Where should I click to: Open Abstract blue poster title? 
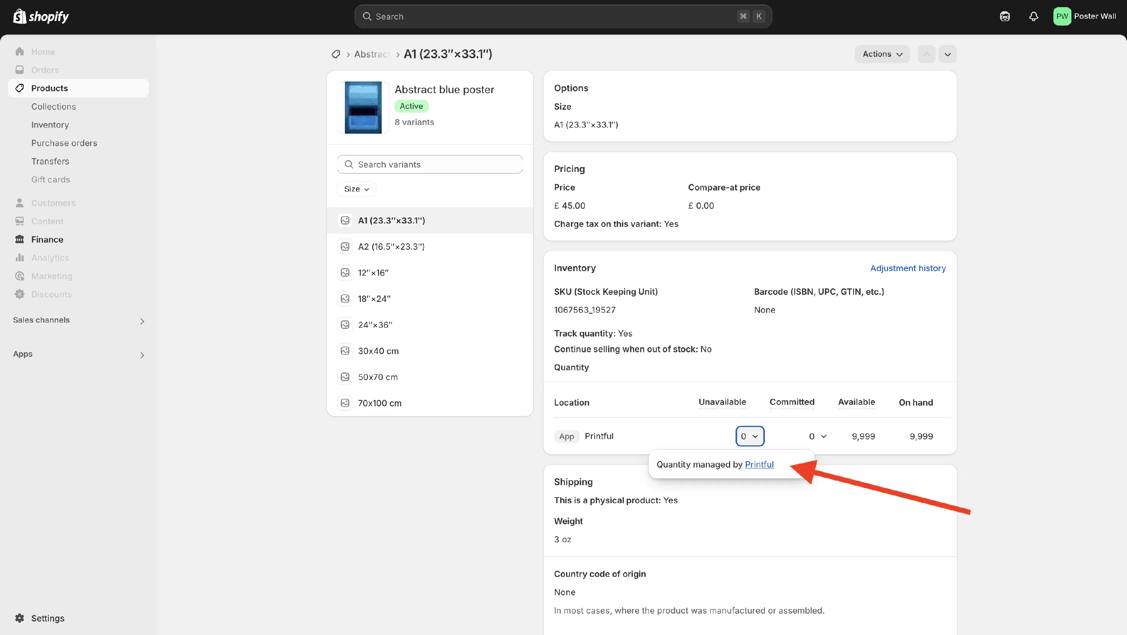click(444, 90)
